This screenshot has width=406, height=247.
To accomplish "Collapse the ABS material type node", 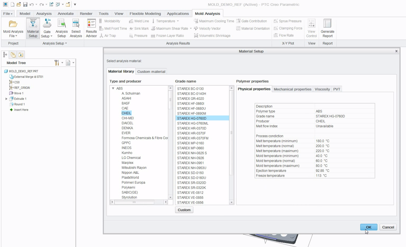I will click(x=113, y=88).
